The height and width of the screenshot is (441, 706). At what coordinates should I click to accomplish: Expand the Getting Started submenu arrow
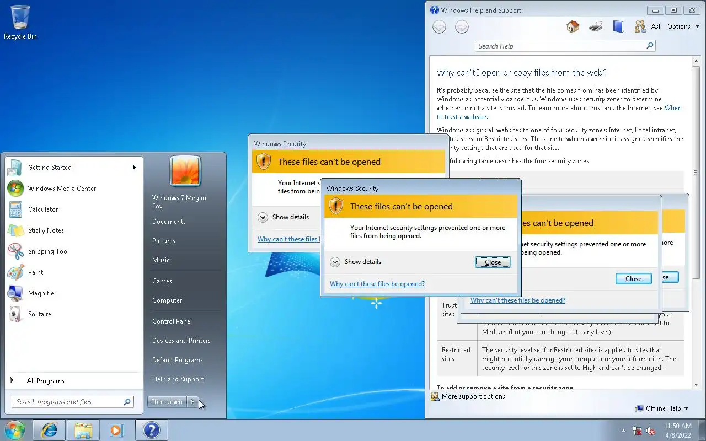135,168
